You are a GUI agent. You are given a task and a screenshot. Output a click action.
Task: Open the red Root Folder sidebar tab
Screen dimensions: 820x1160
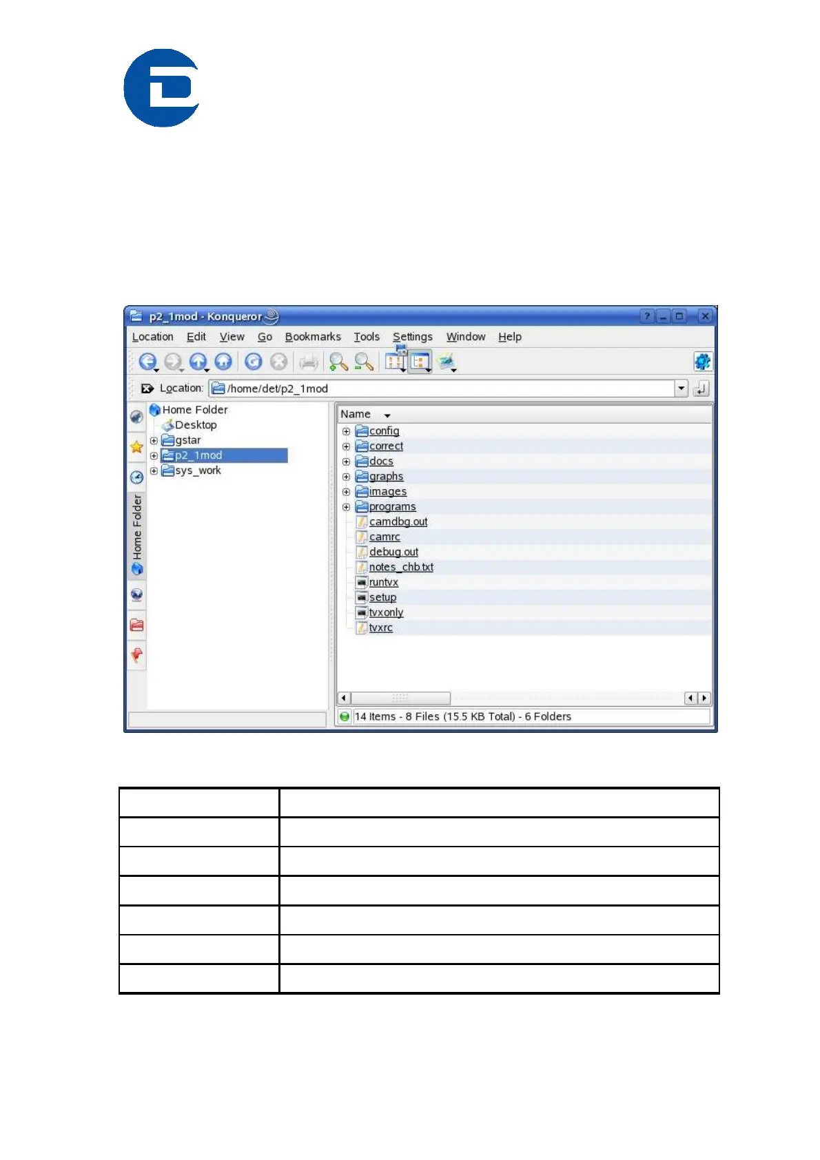tap(136, 625)
